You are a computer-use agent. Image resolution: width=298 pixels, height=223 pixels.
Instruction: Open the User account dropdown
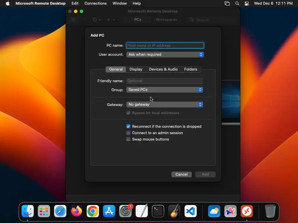[165, 55]
